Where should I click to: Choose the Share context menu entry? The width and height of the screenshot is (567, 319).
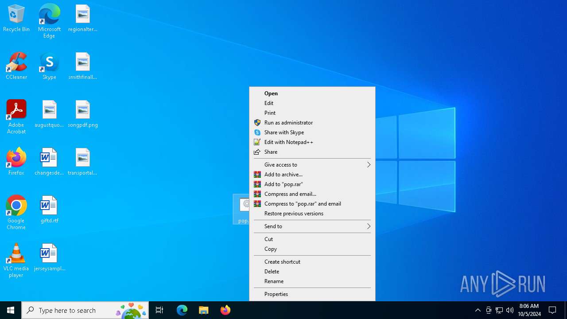(x=312, y=152)
